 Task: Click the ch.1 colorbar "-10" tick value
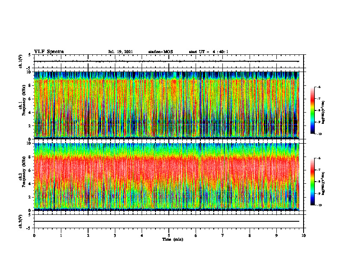click(320, 134)
